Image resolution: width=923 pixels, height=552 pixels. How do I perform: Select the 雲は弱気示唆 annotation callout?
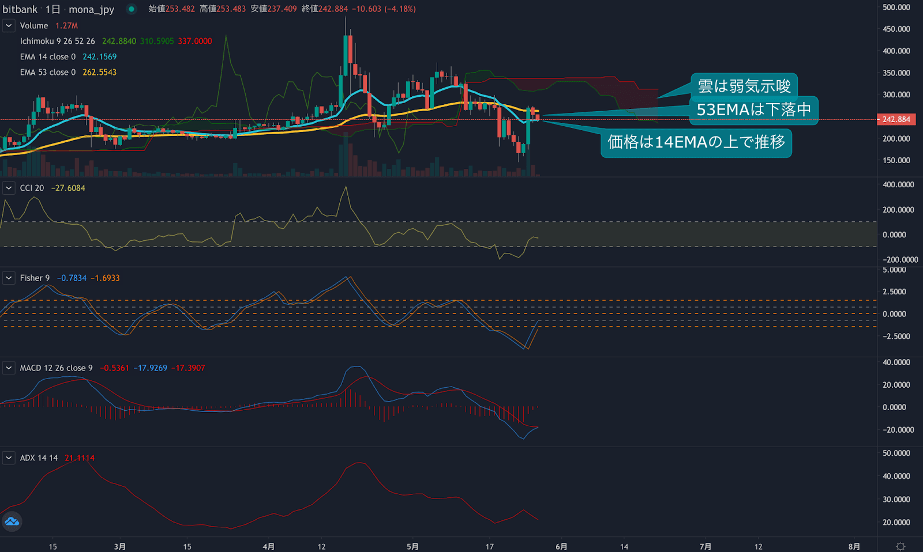(x=744, y=86)
